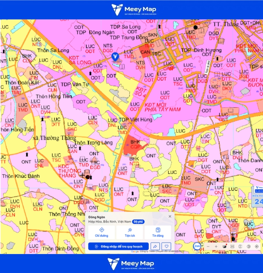Screen dimensions: 263x273
Task: Toggle the split compare view icon
Action: pyautogui.click(x=240, y=247)
